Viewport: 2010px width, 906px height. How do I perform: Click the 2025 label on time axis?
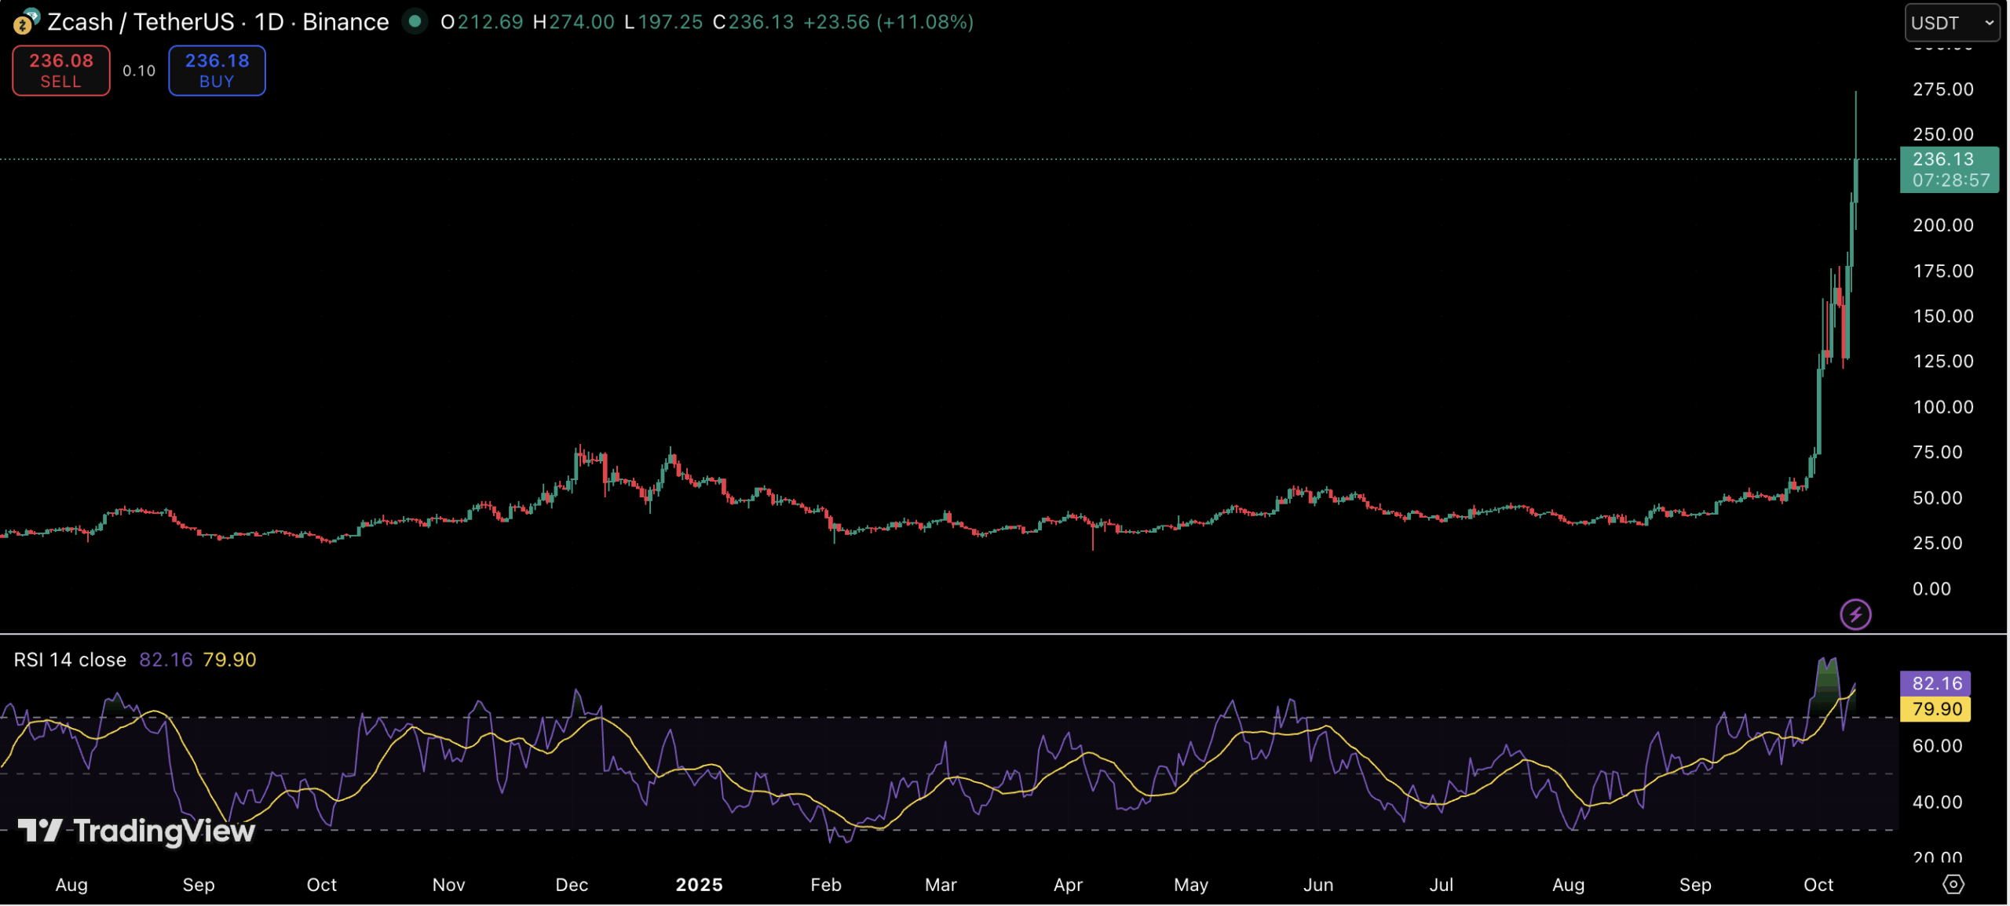pos(699,885)
